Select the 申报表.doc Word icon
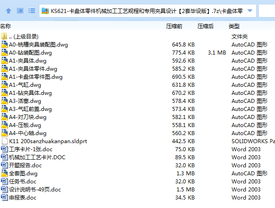The image size is (275, 208). 4,197
